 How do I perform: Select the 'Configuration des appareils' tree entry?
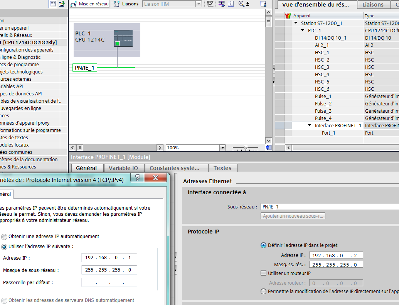pyautogui.click(x=26, y=50)
